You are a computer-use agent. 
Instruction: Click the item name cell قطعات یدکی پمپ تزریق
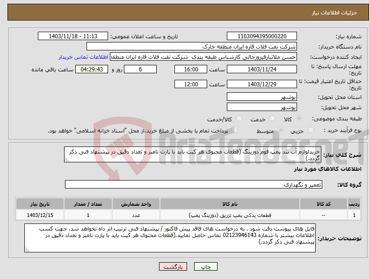pyautogui.click(x=230, y=215)
